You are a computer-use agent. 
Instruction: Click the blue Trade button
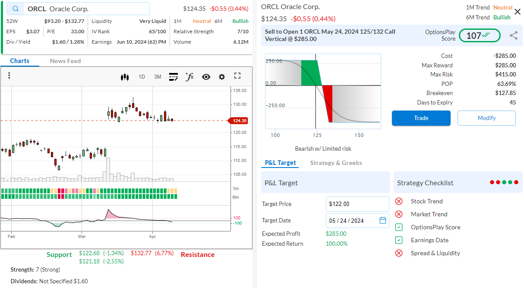[x=421, y=118]
